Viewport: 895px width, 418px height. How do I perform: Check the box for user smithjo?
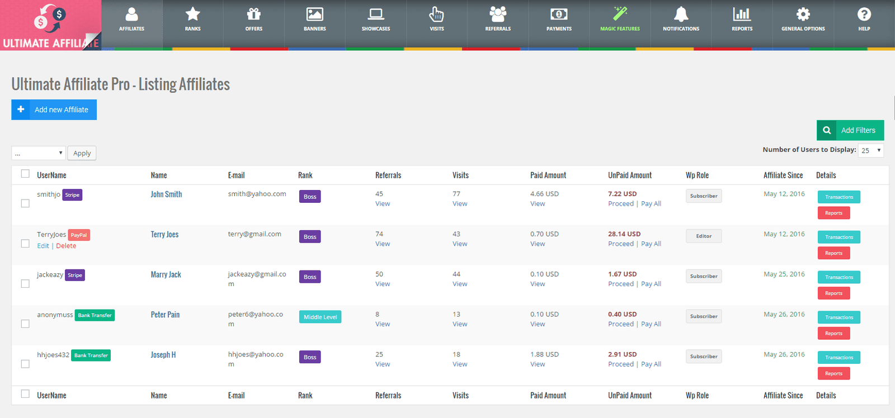coord(25,203)
